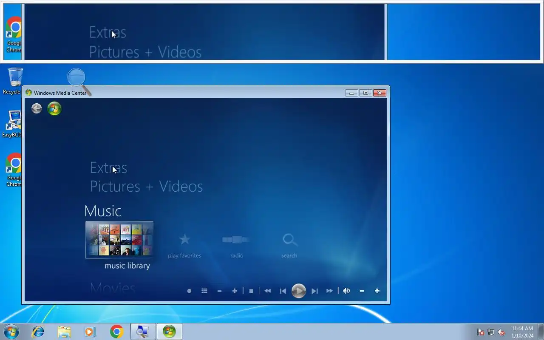The height and width of the screenshot is (340, 544).
Task: Stop playback with the stop button
Action: (x=251, y=291)
